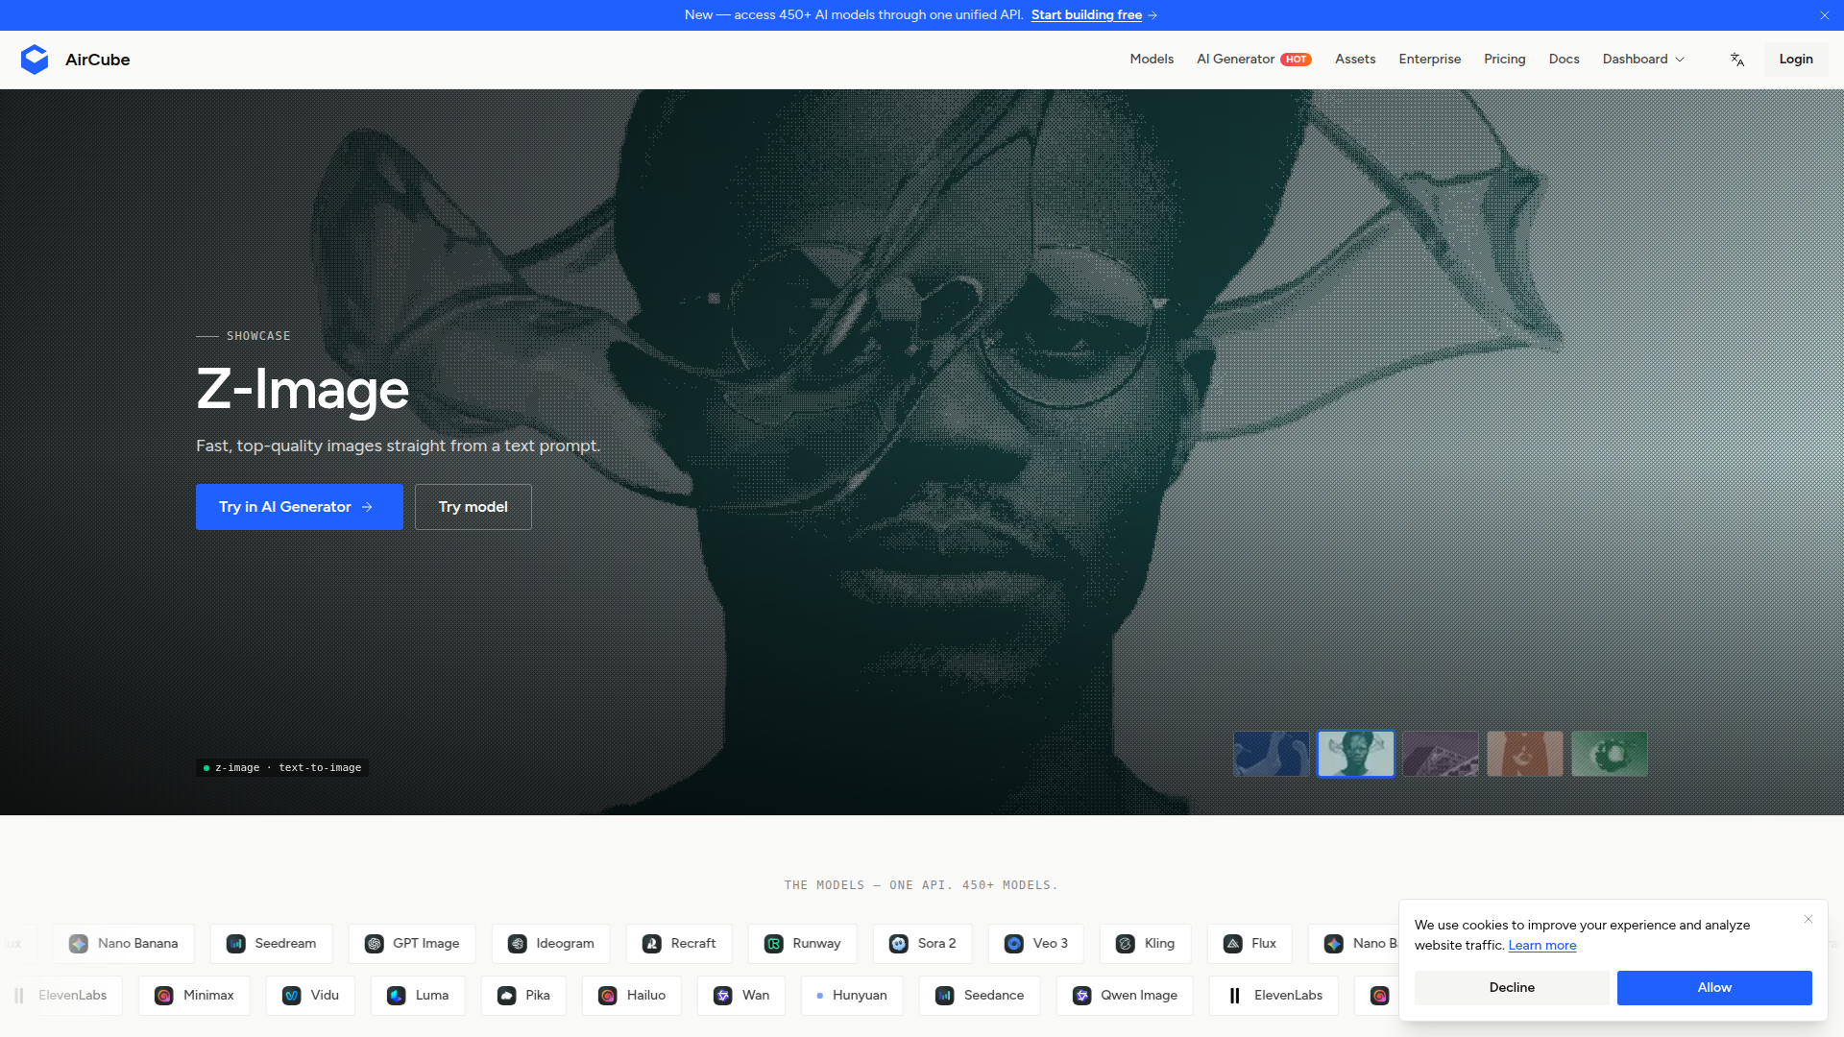
Task: Select the first blue showcase thumbnail
Action: coord(1271,754)
